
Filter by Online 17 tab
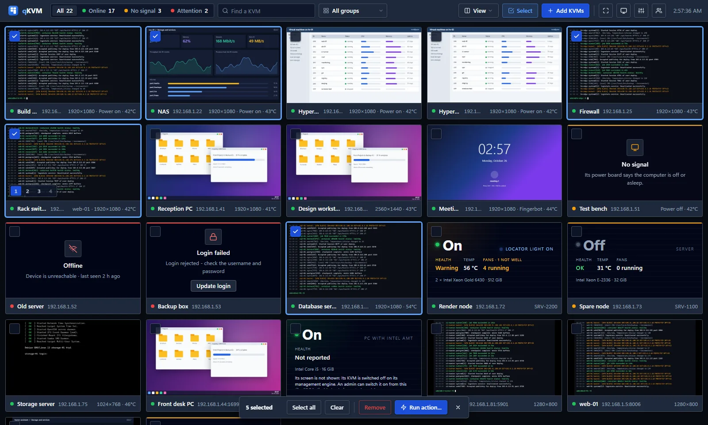[x=98, y=11]
